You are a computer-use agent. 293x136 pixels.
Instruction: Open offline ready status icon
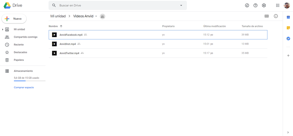click(x=247, y=5)
